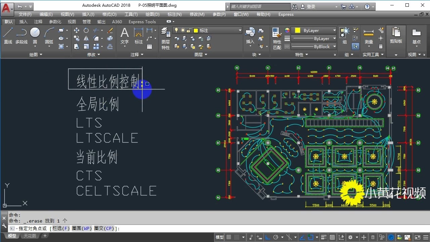
Task: Expand the 注释 panel
Action: (137, 54)
